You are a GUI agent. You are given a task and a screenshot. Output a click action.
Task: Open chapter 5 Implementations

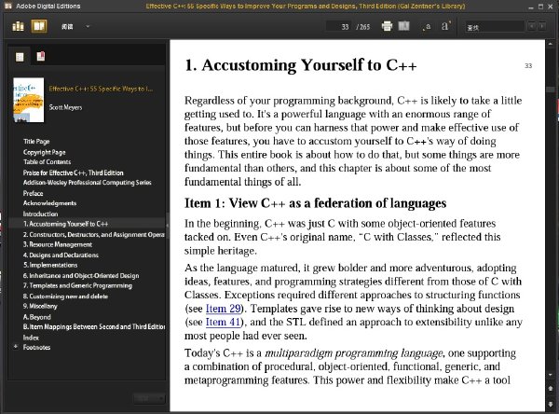coord(50,265)
